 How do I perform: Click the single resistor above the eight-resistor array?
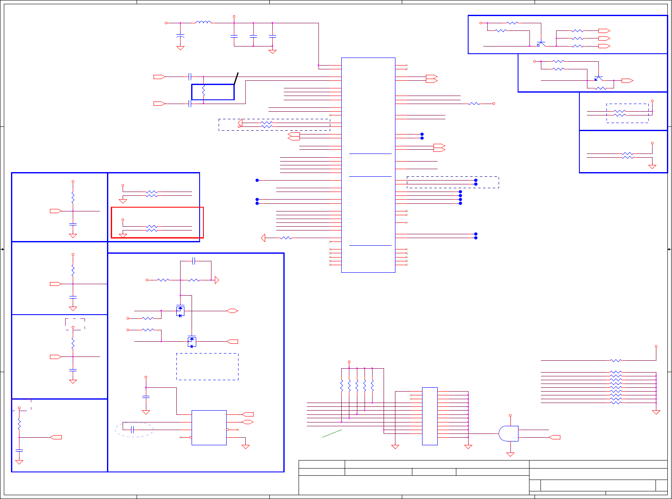(616, 361)
